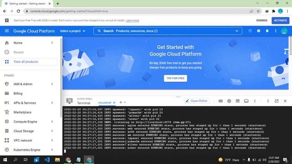
Task: Open the header three-dot settings menu
Action: [276, 31]
